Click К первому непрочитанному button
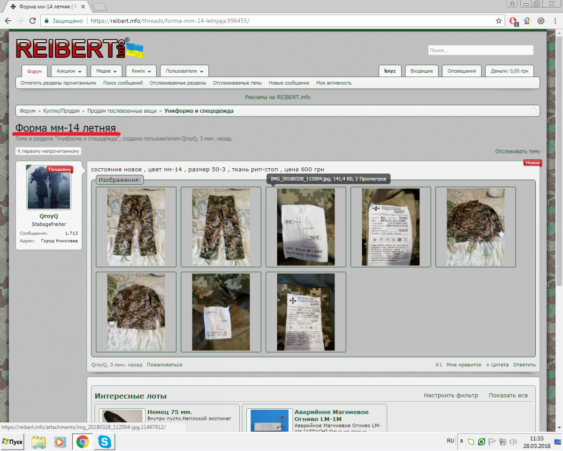This screenshot has width=563, height=451. [x=48, y=151]
